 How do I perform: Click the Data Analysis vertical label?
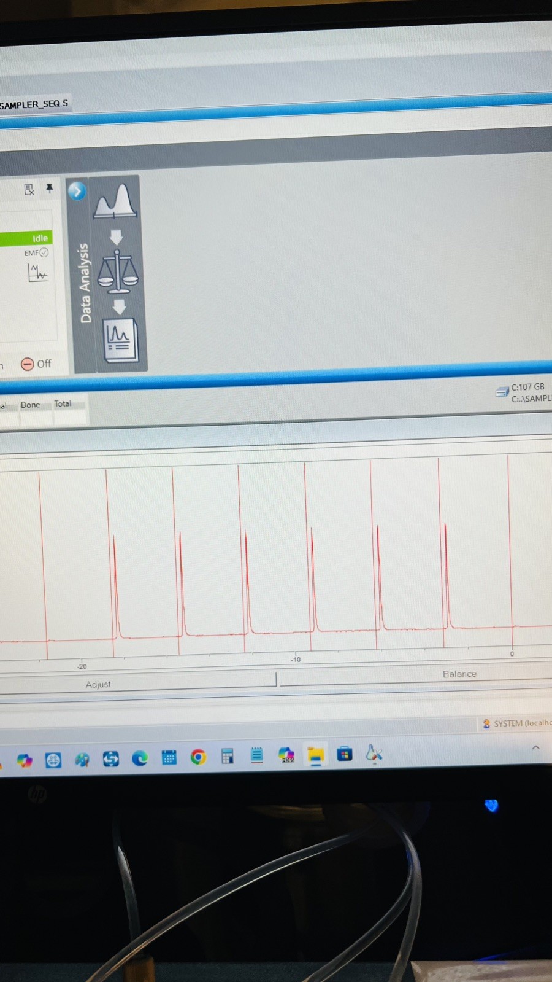point(85,283)
